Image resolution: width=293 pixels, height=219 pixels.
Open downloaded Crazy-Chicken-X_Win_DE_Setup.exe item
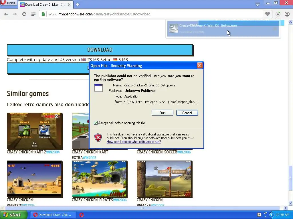click(223, 29)
